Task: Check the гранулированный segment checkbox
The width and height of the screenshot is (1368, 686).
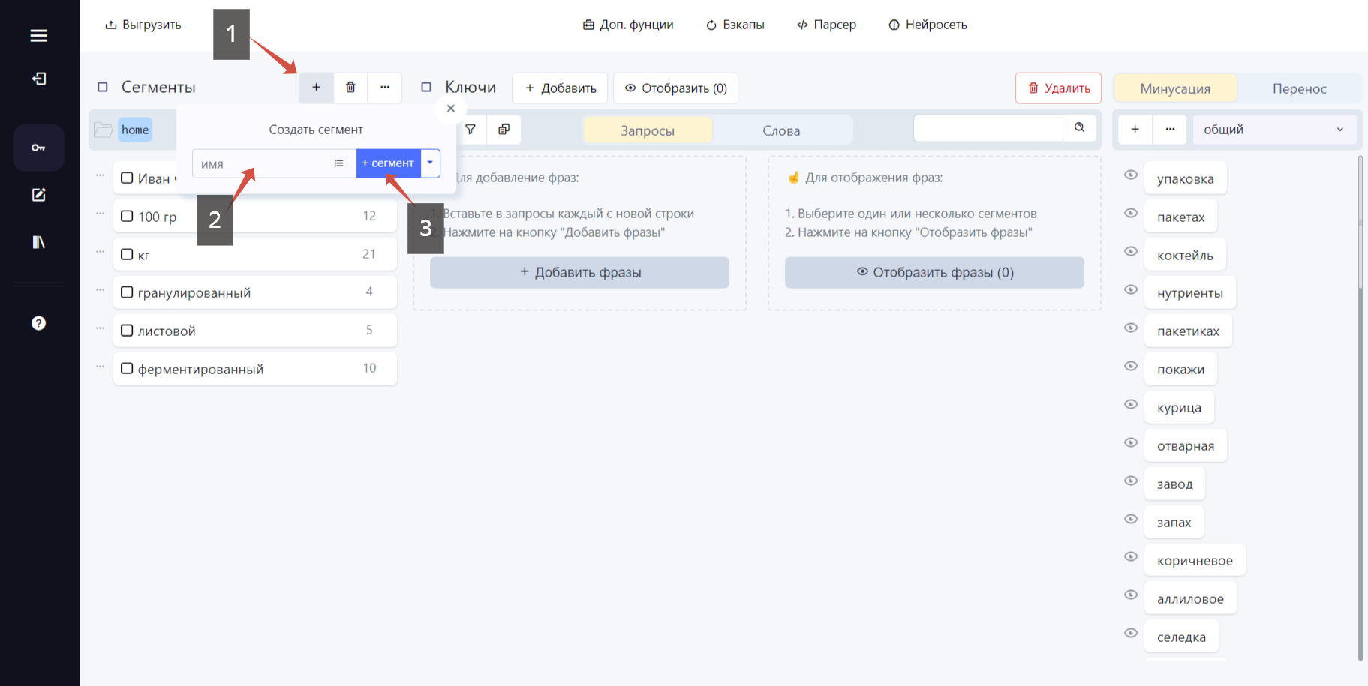Action: pyautogui.click(x=127, y=292)
